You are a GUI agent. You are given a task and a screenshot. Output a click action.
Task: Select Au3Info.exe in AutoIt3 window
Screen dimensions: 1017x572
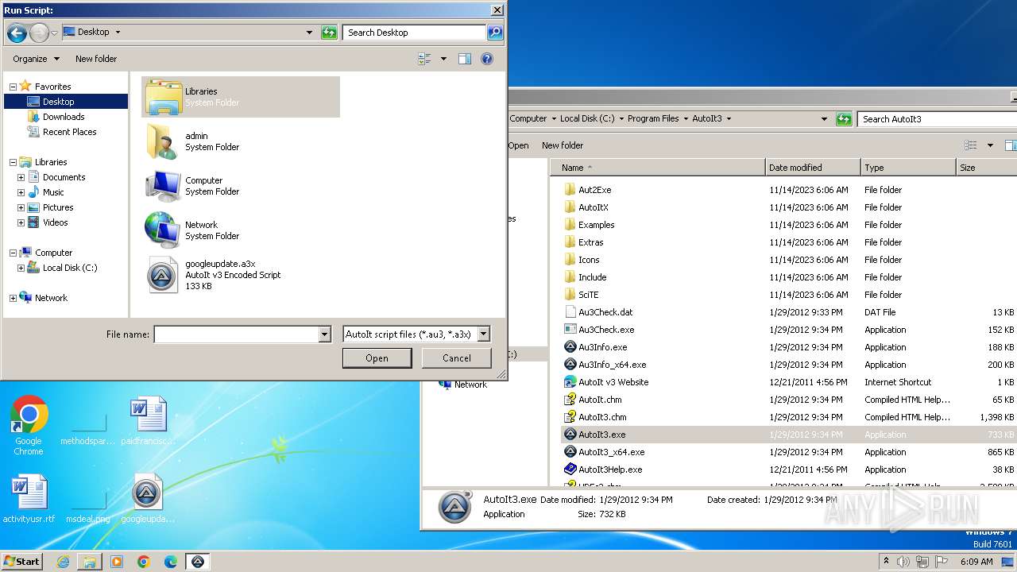[x=602, y=347]
